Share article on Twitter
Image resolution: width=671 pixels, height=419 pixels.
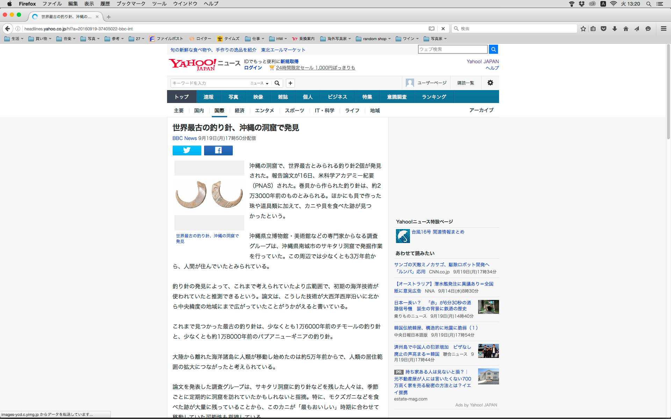(187, 150)
